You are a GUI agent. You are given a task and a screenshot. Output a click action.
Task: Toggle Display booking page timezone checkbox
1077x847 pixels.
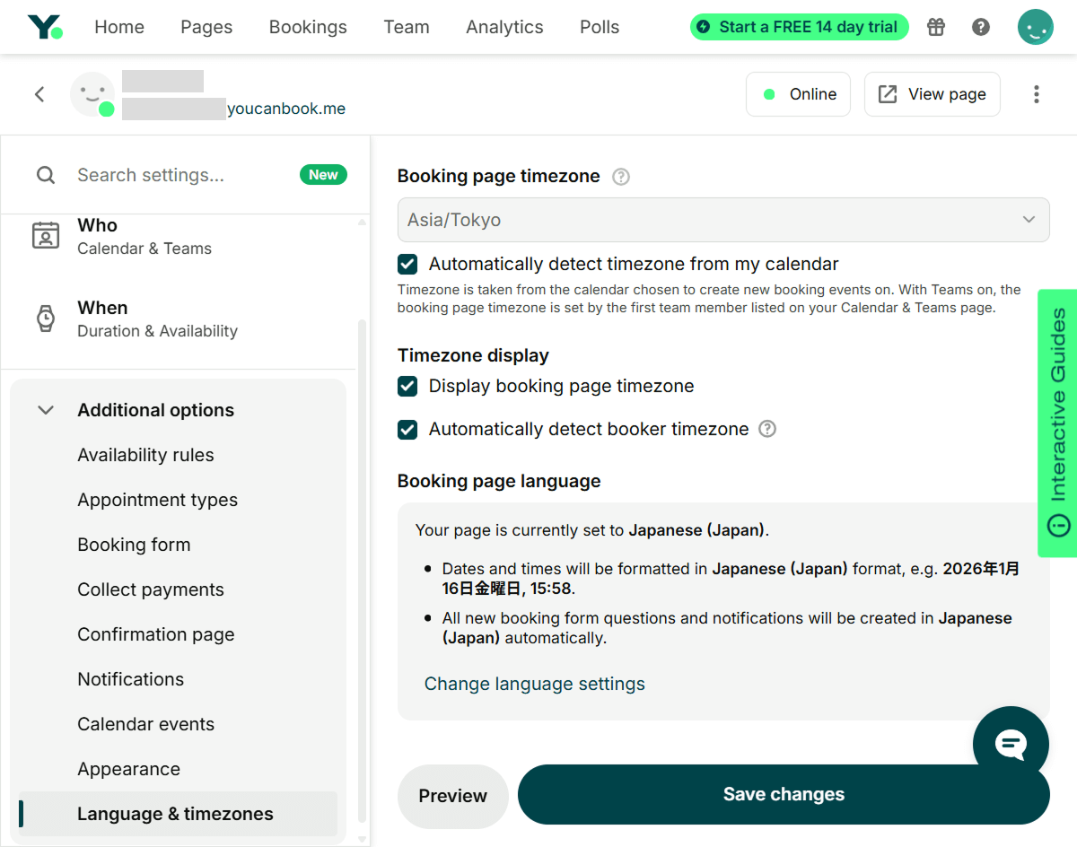tap(407, 386)
